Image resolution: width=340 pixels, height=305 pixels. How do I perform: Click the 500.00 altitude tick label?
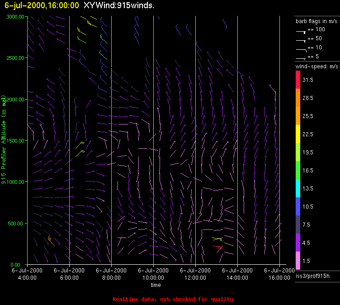point(16,224)
